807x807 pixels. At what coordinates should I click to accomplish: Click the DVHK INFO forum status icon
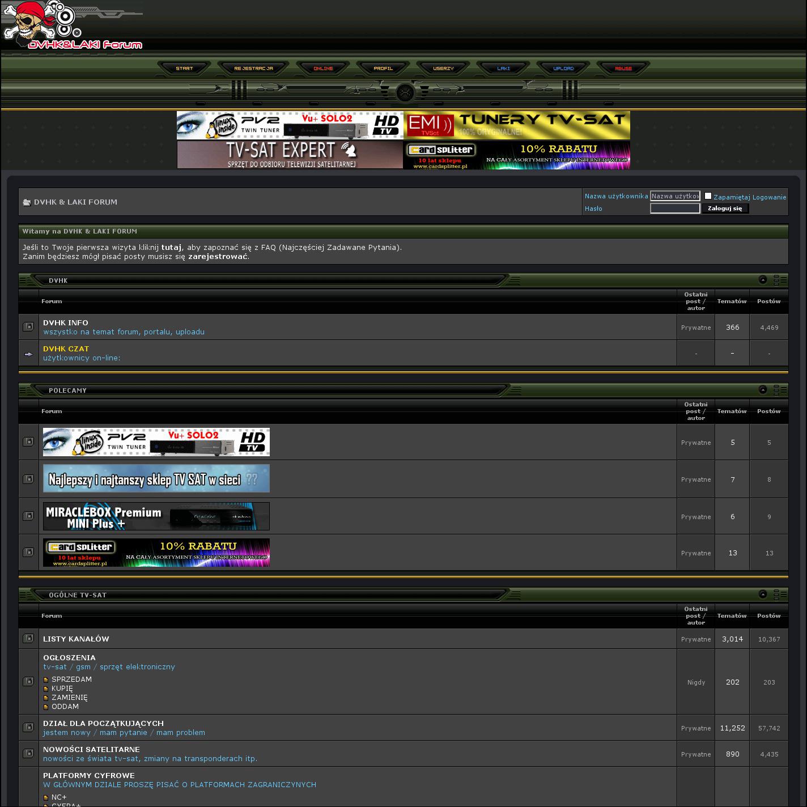[x=28, y=327]
